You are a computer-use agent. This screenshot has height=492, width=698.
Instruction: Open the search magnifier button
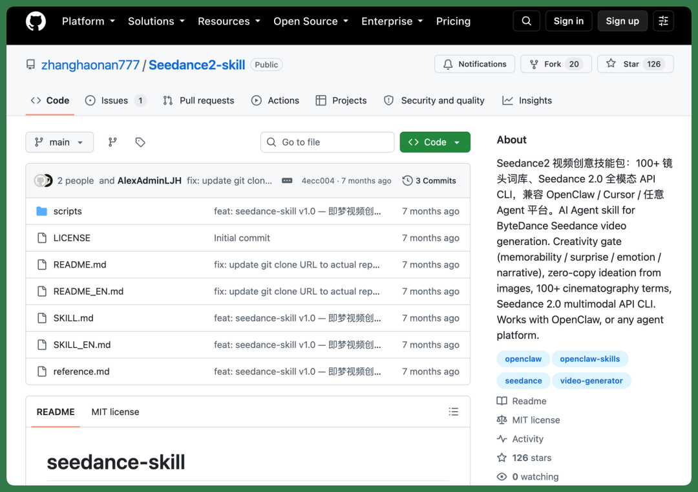point(526,21)
